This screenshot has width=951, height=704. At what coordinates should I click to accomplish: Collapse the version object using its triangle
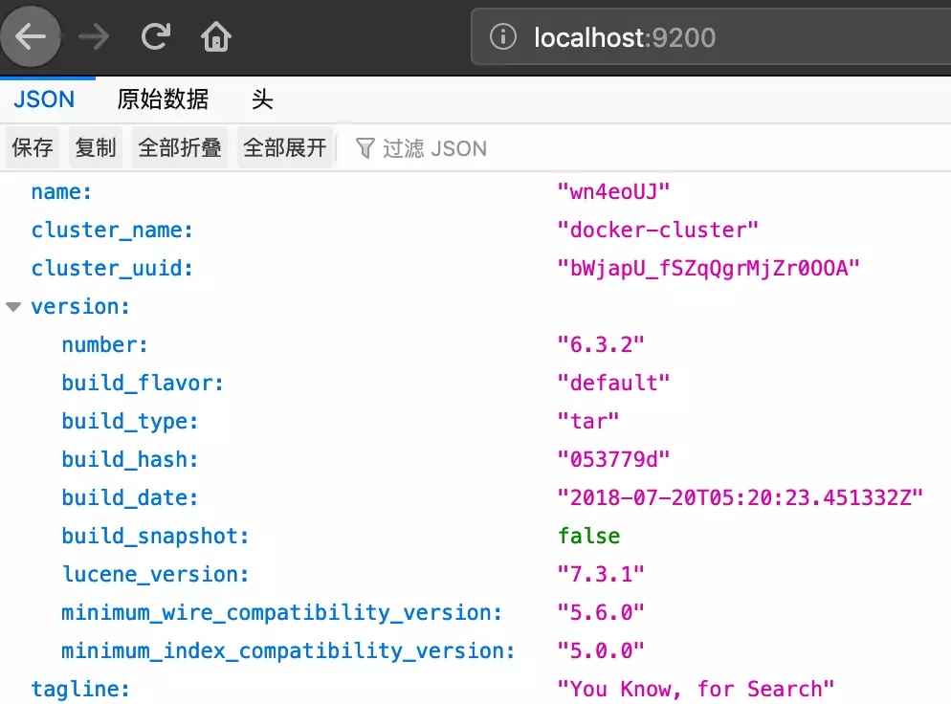coord(13,306)
